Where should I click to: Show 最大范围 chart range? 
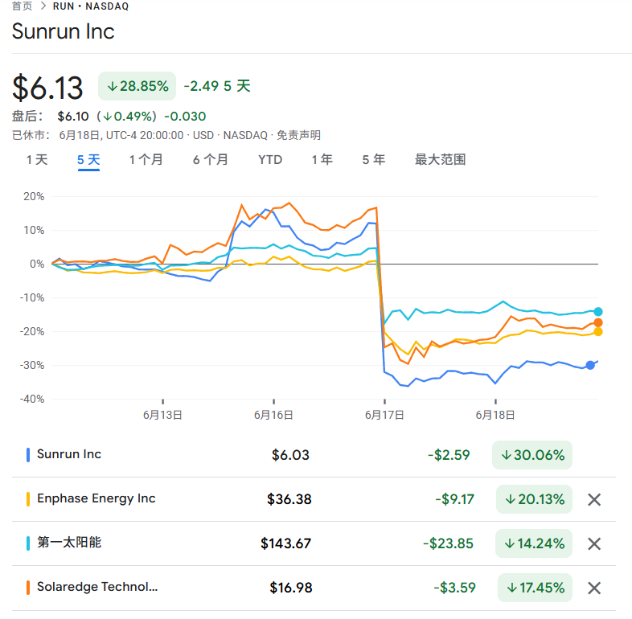click(x=440, y=160)
